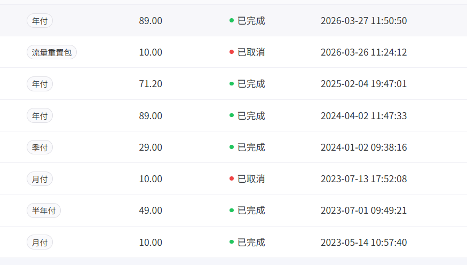Image resolution: width=467 pixels, height=265 pixels.
Task: Click red status dot of 2023-07-13 order
Action: click(x=232, y=178)
